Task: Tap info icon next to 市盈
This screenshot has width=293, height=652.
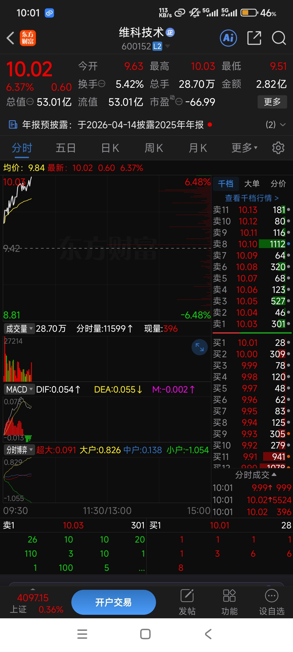Action: (x=179, y=102)
